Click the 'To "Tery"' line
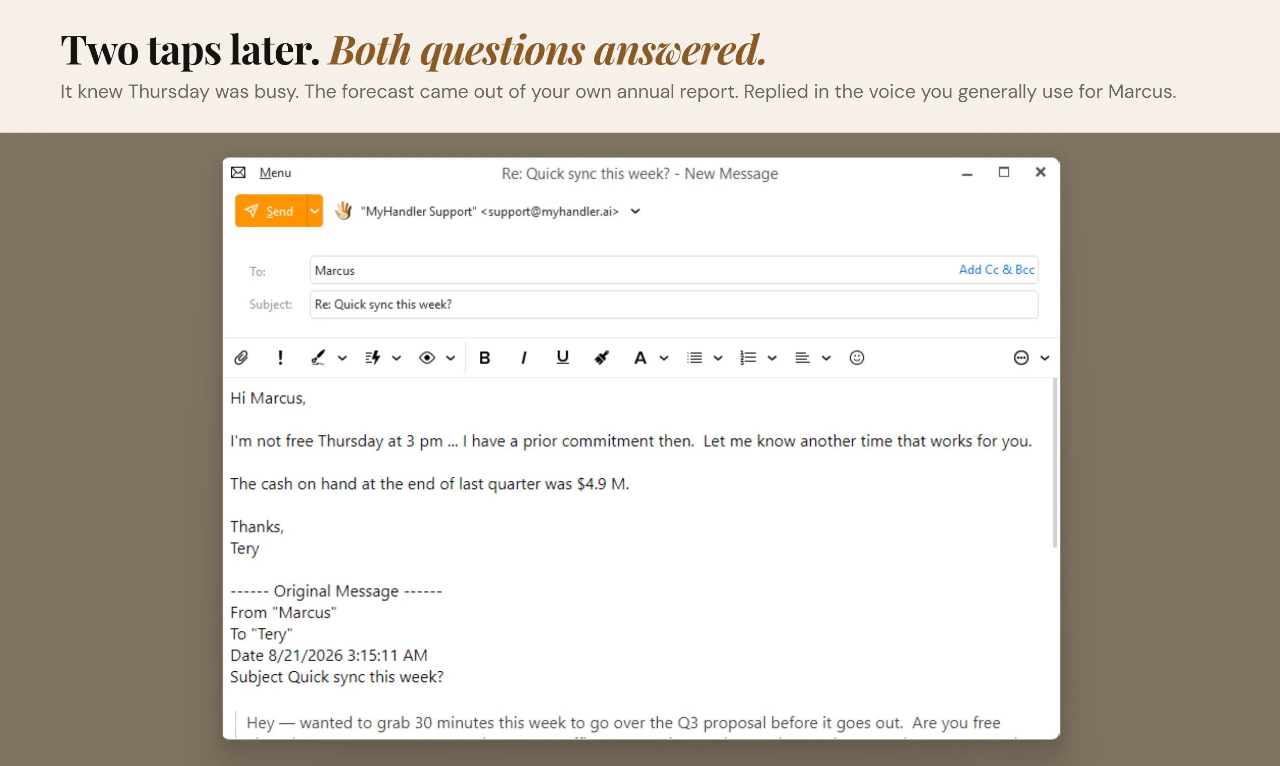Screen dimensions: 1280x766 (x=261, y=634)
